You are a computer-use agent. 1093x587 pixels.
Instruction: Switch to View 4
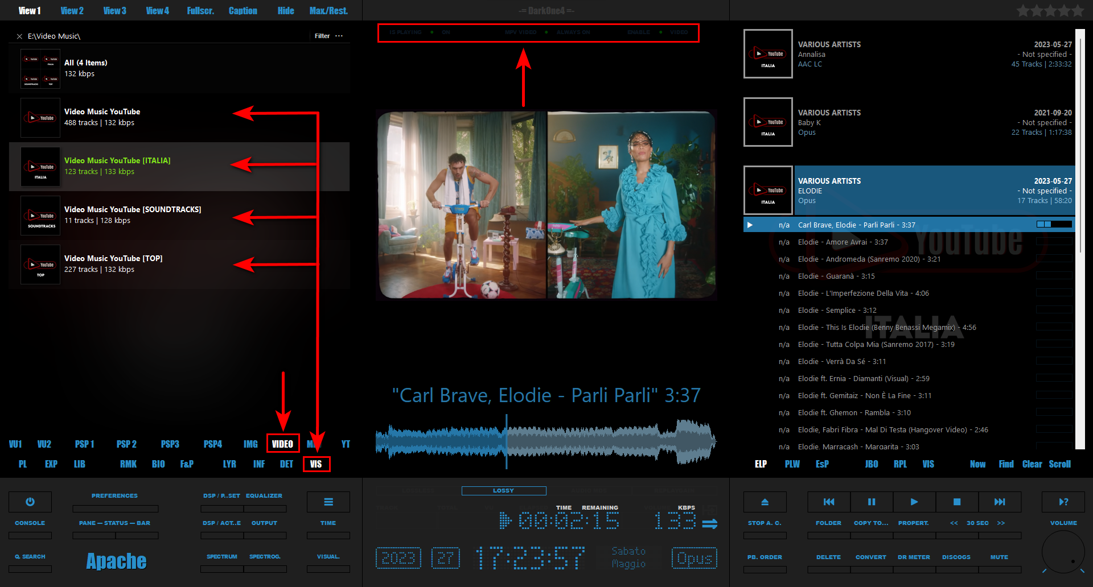(x=158, y=11)
